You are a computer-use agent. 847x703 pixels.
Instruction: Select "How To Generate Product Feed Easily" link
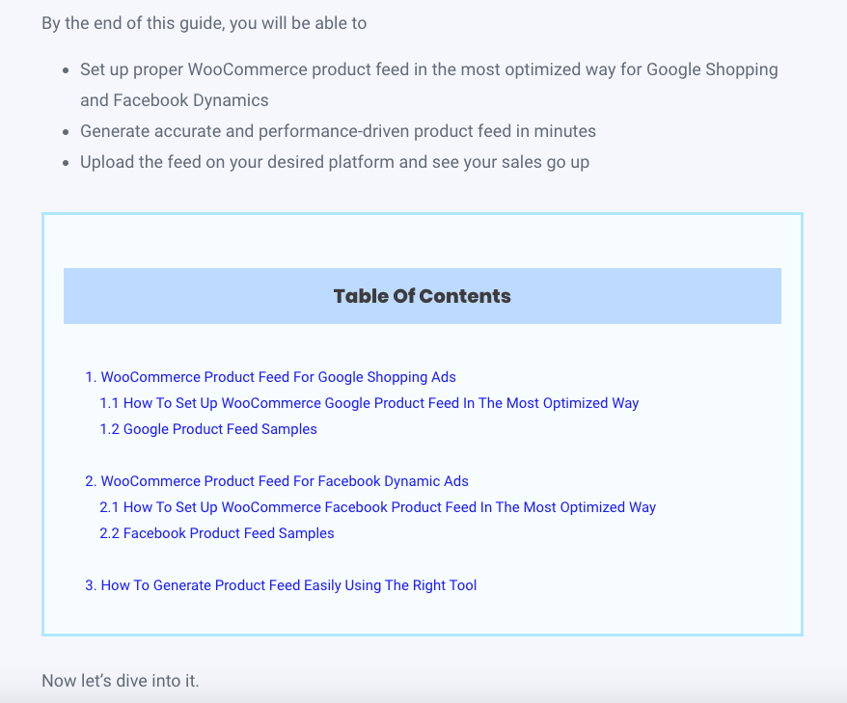point(288,585)
